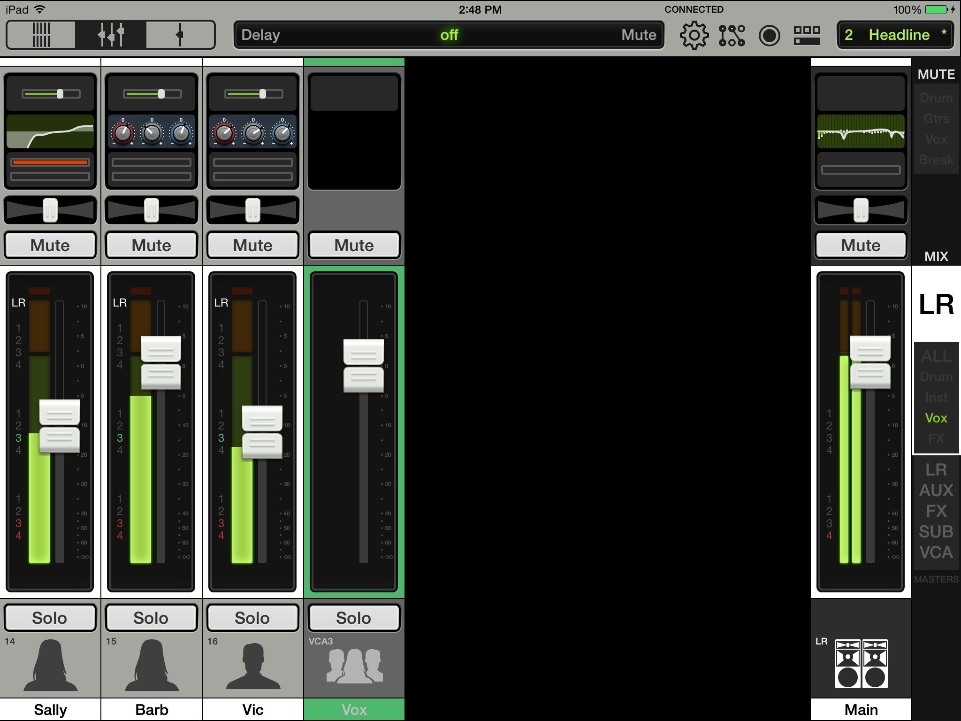Tap the Vox VCA3 group icon

(354, 666)
